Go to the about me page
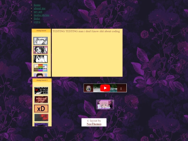Viewport: 188px width, 141px height. [x=40, y=8]
